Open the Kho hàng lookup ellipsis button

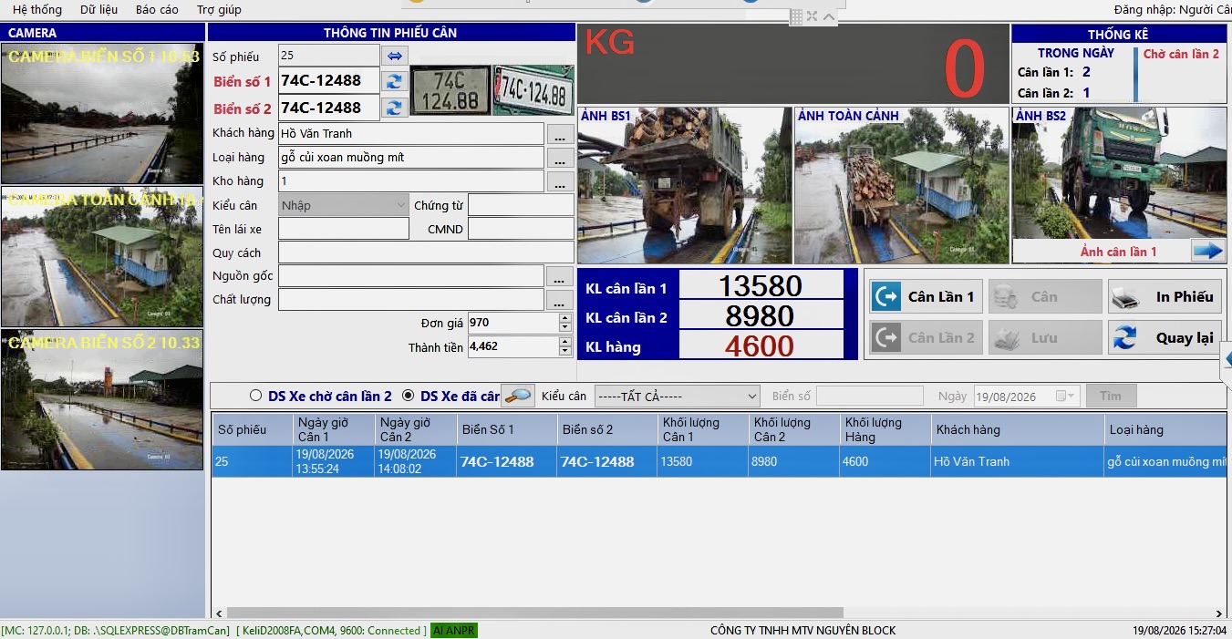point(560,181)
